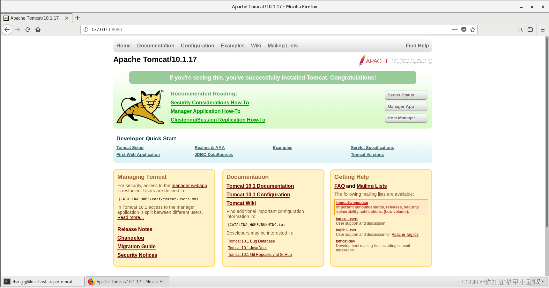Open the Home navigation item

point(123,46)
